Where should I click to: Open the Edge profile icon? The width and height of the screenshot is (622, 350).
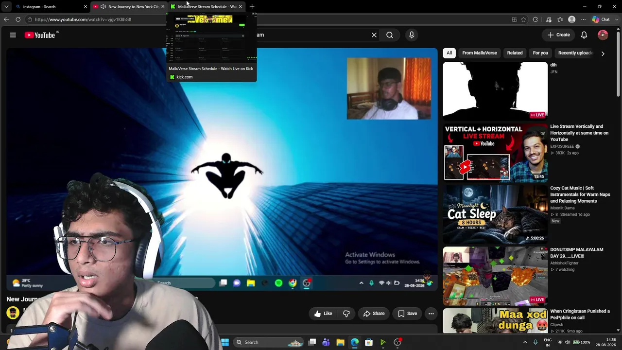click(x=572, y=19)
